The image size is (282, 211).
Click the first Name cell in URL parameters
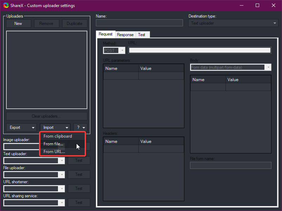coord(121,76)
